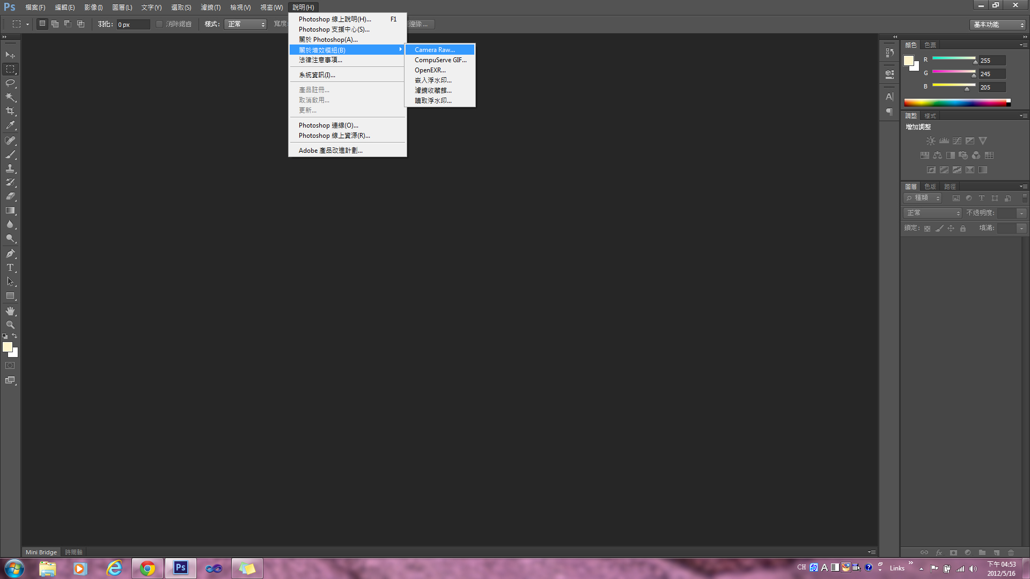This screenshot has width=1030, height=579.
Task: Select the Crop tool
Action: click(10, 111)
